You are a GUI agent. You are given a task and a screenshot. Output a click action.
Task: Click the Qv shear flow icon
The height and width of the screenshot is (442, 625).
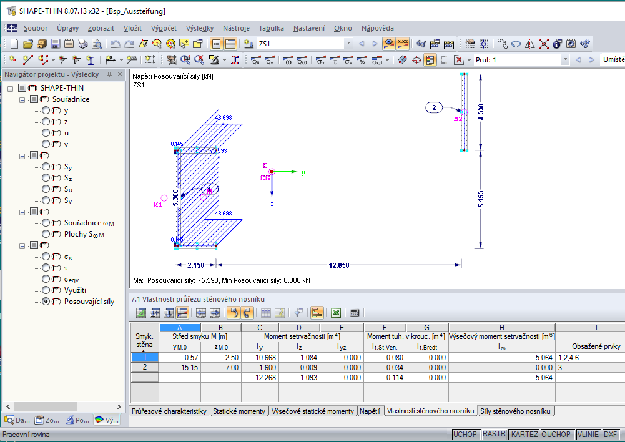(x=270, y=60)
